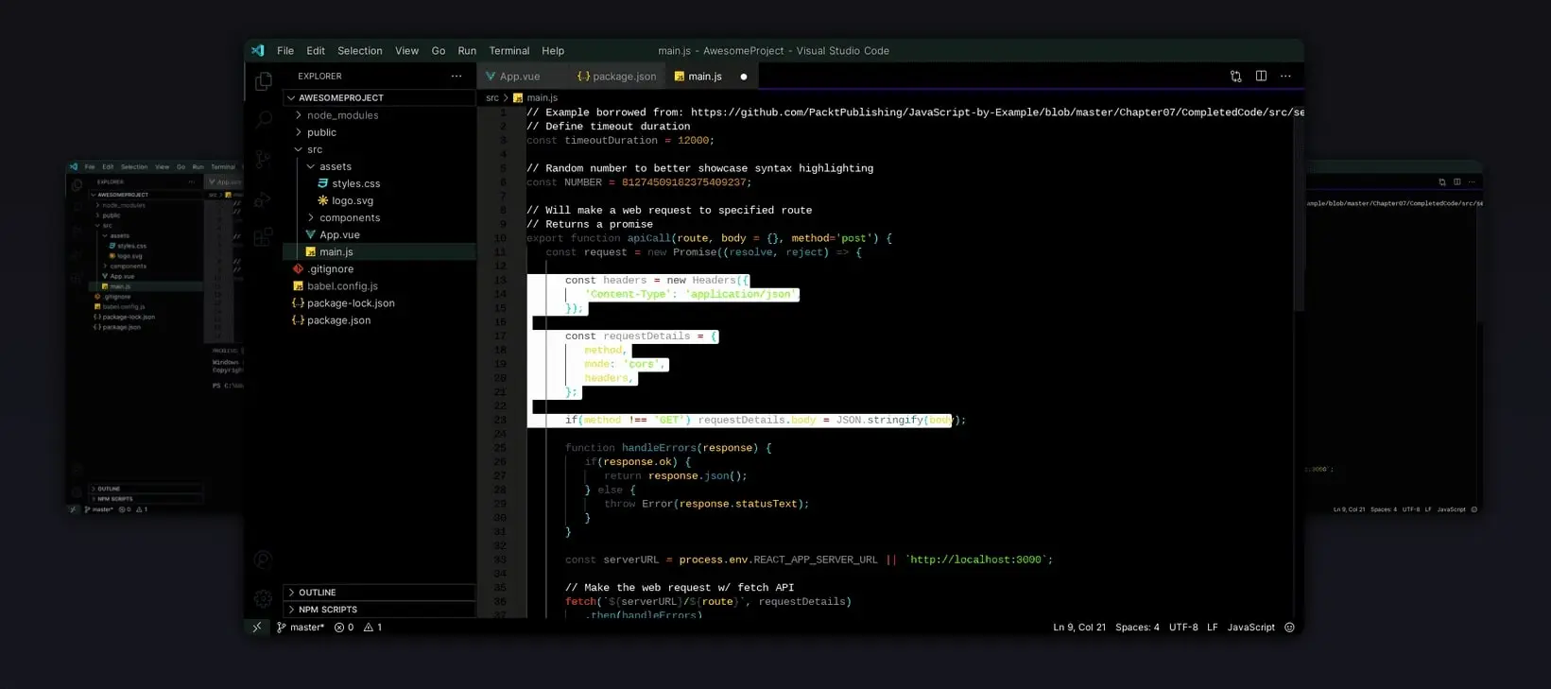Click the remote window indicator in status bar
The width and height of the screenshot is (1551, 689).
pos(257,628)
